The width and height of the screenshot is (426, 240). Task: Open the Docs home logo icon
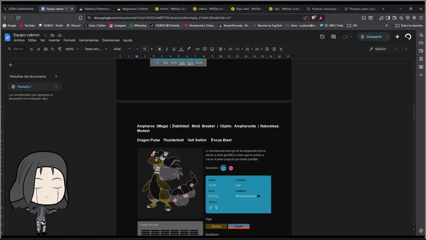click(7, 37)
